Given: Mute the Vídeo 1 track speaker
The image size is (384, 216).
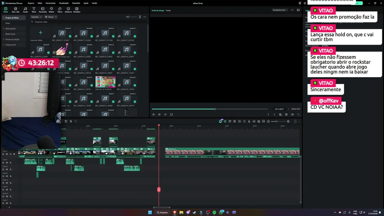Looking at the screenshot, I should pos(7,154).
